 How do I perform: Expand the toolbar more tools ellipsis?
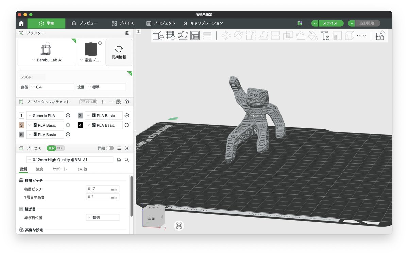[361, 36]
